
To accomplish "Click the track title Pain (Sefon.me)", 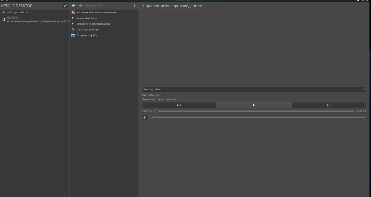I will (x=151, y=95).
